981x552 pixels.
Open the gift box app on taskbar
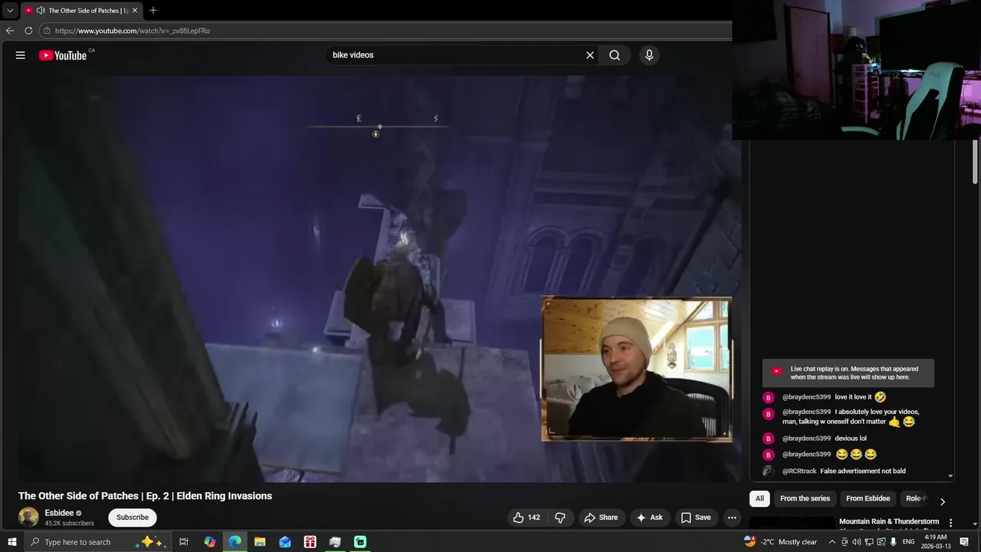(310, 542)
